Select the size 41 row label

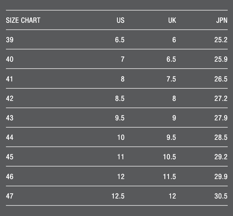[x=10, y=79]
